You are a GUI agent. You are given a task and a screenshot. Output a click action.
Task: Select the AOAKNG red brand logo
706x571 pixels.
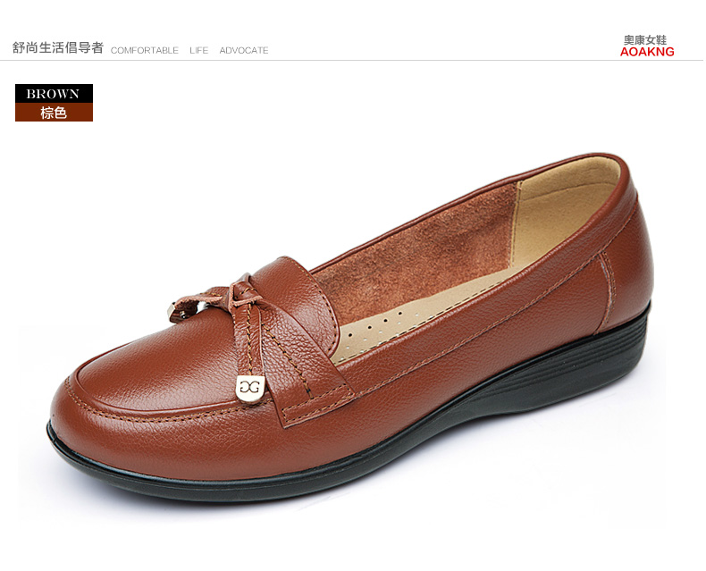646,52
